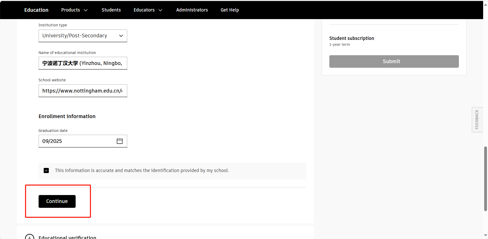This screenshot has width=488, height=239.
Task: Expand the Institution type dropdown
Action: pos(83,36)
